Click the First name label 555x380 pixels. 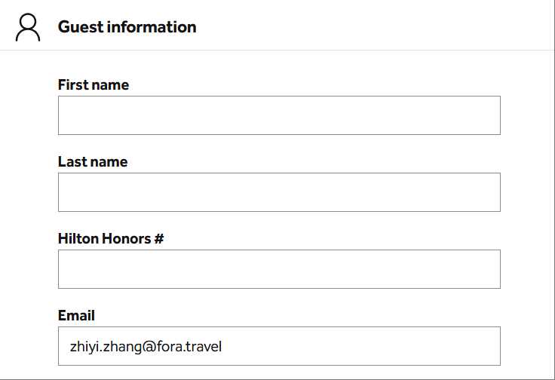94,85
